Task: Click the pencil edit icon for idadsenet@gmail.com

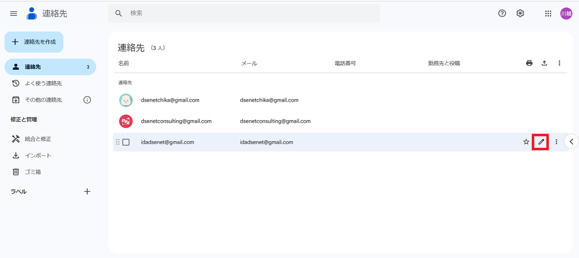Action: (541, 142)
